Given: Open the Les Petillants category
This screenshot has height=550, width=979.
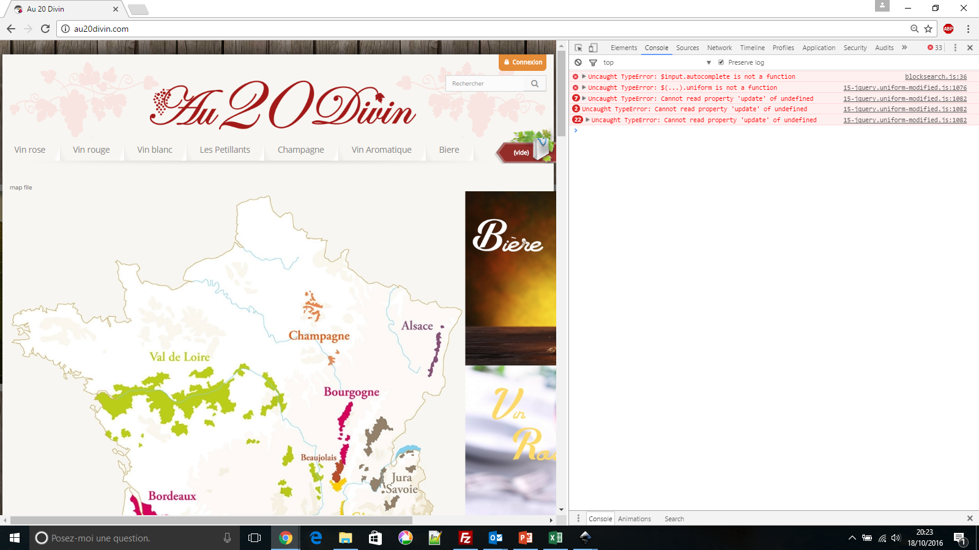Looking at the screenshot, I should (x=225, y=150).
